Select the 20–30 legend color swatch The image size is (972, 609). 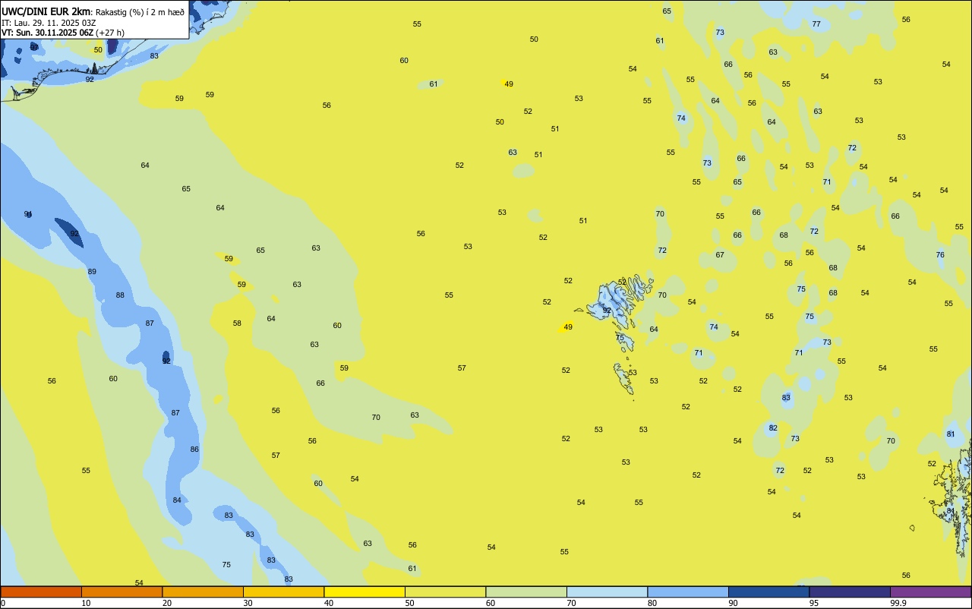point(203,592)
